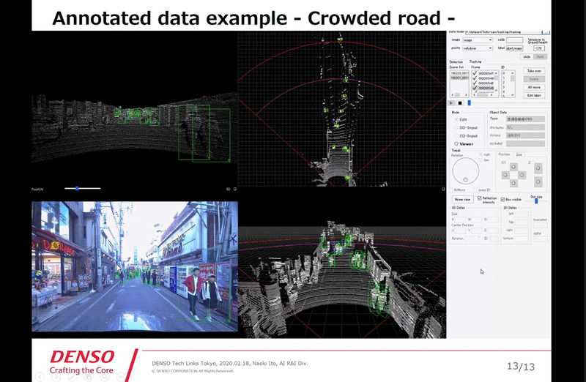586x382 pixels.
Task: Click the All move button
Action: (x=535, y=87)
